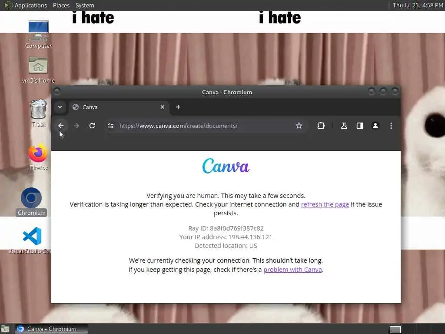Image resolution: width=445 pixels, height=334 pixels.
Task: Select the Trash desktop icon
Action: tap(38, 113)
